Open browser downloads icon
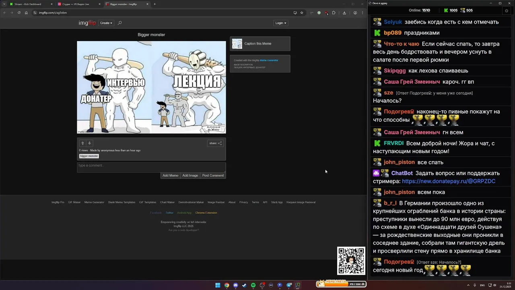This screenshot has width=515, height=290. (344, 12)
